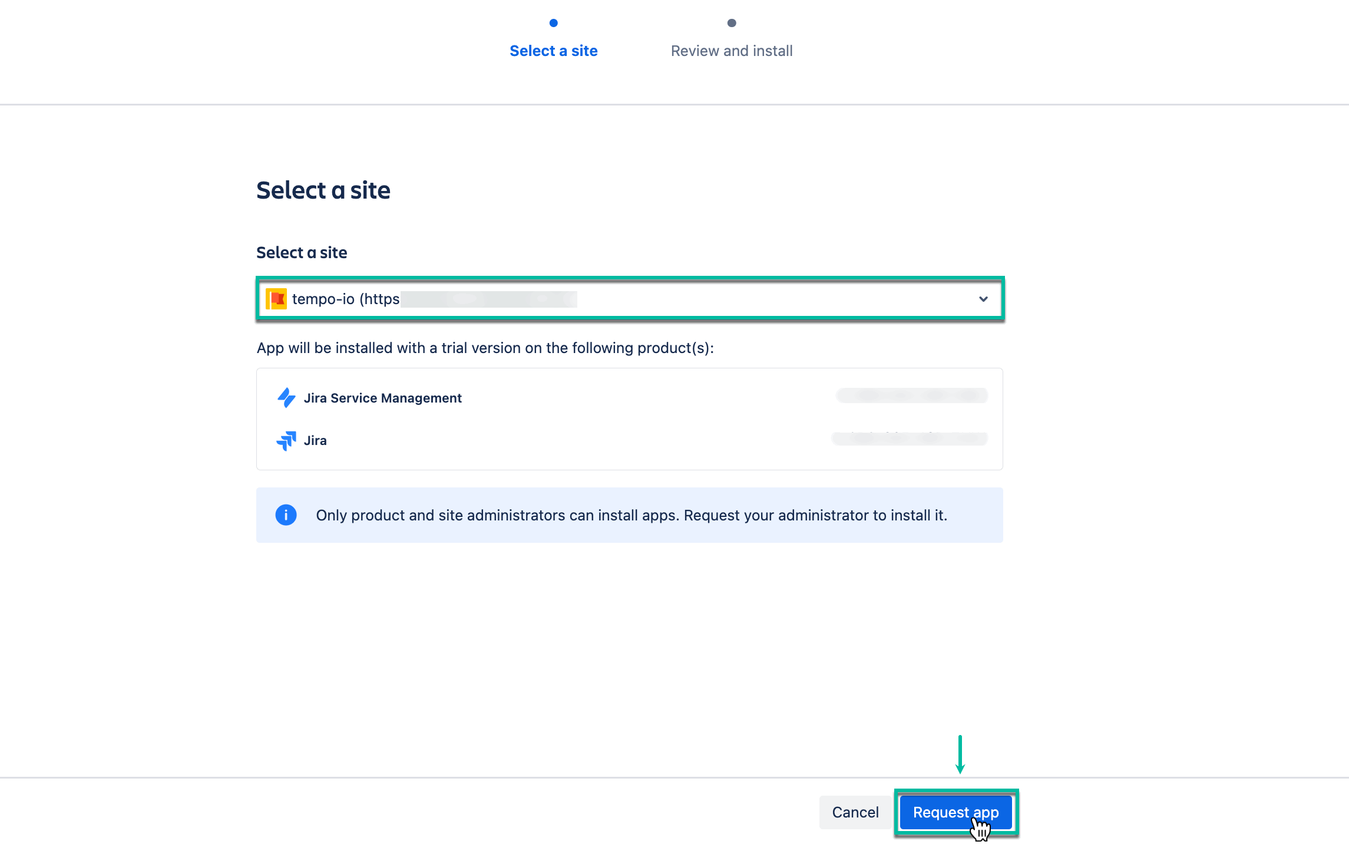Click the info icon in the blue banner
Image resolution: width=1349 pixels, height=844 pixels.
pyautogui.click(x=286, y=515)
